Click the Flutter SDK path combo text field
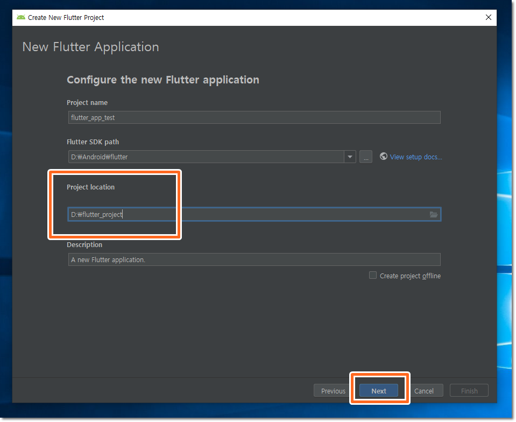Image resolution: width=516 pixels, height=422 pixels. [206, 157]
